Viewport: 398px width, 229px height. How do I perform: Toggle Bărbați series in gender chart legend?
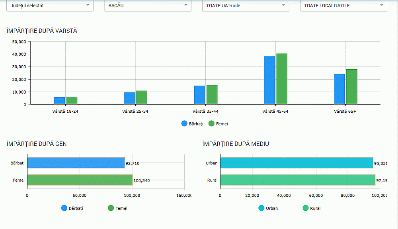pyautogui.click(x=76, y=208)
